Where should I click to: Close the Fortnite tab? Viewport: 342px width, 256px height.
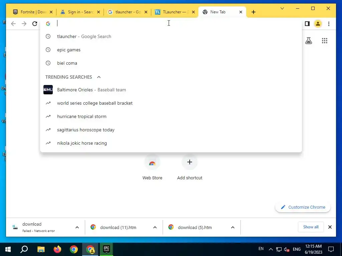point(51,12)
